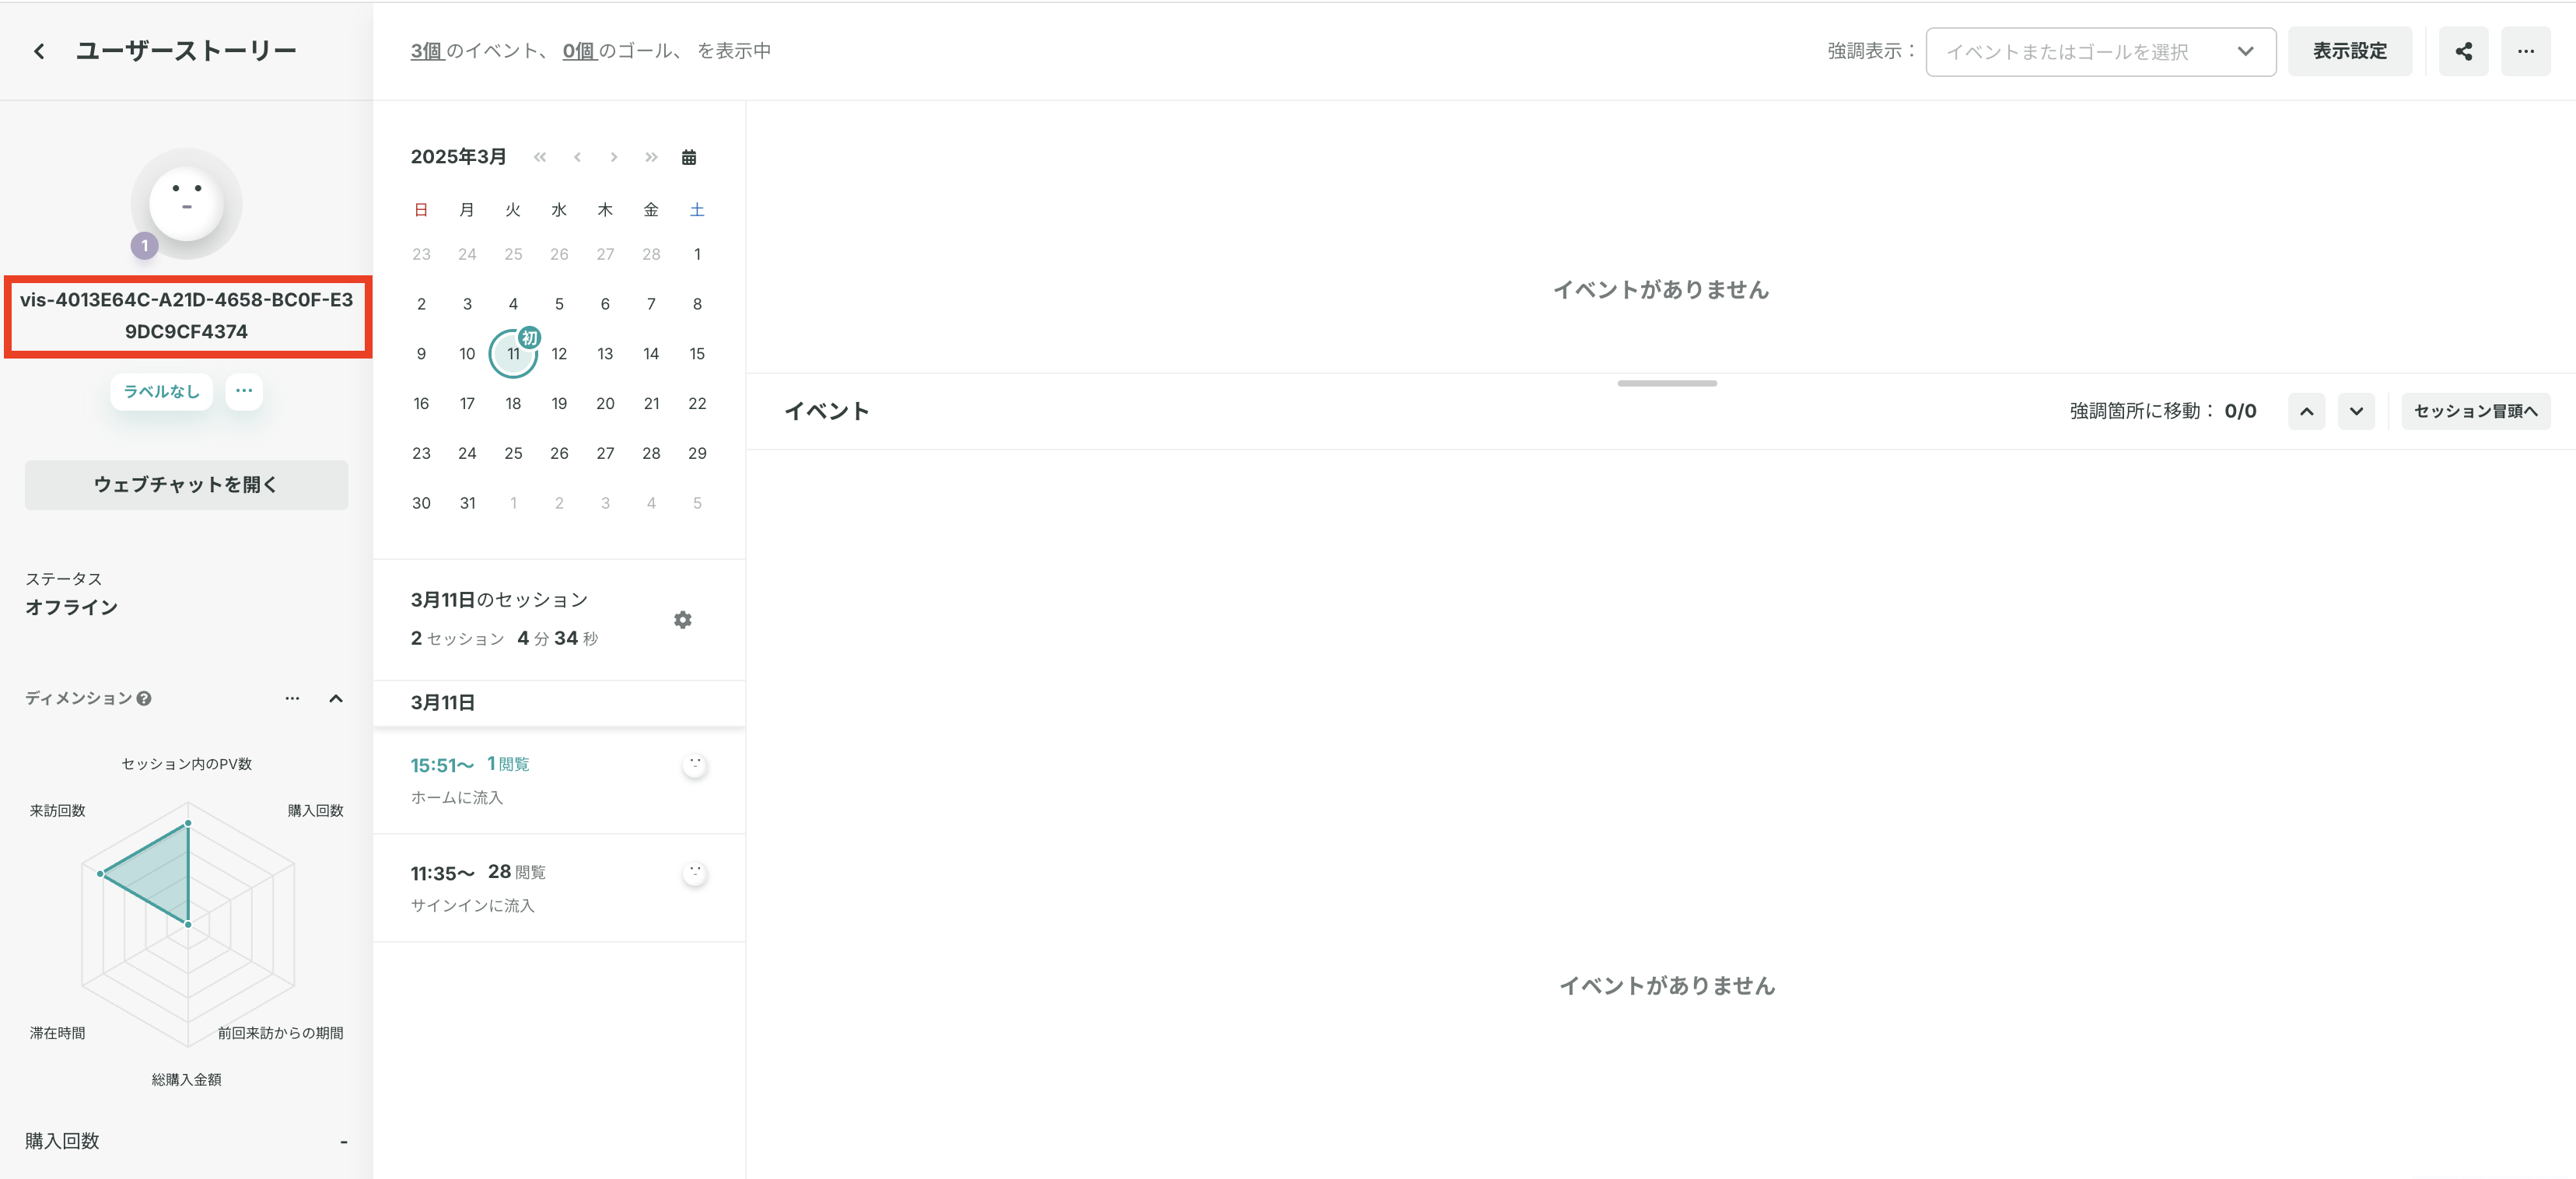
Task: Jump to next year with double arrow
Action: pos(651,157)
